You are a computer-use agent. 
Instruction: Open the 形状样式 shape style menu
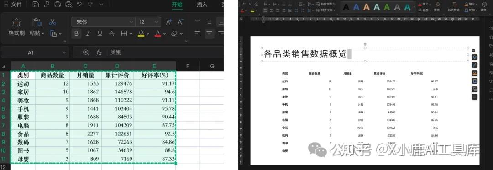coord(455,6)
